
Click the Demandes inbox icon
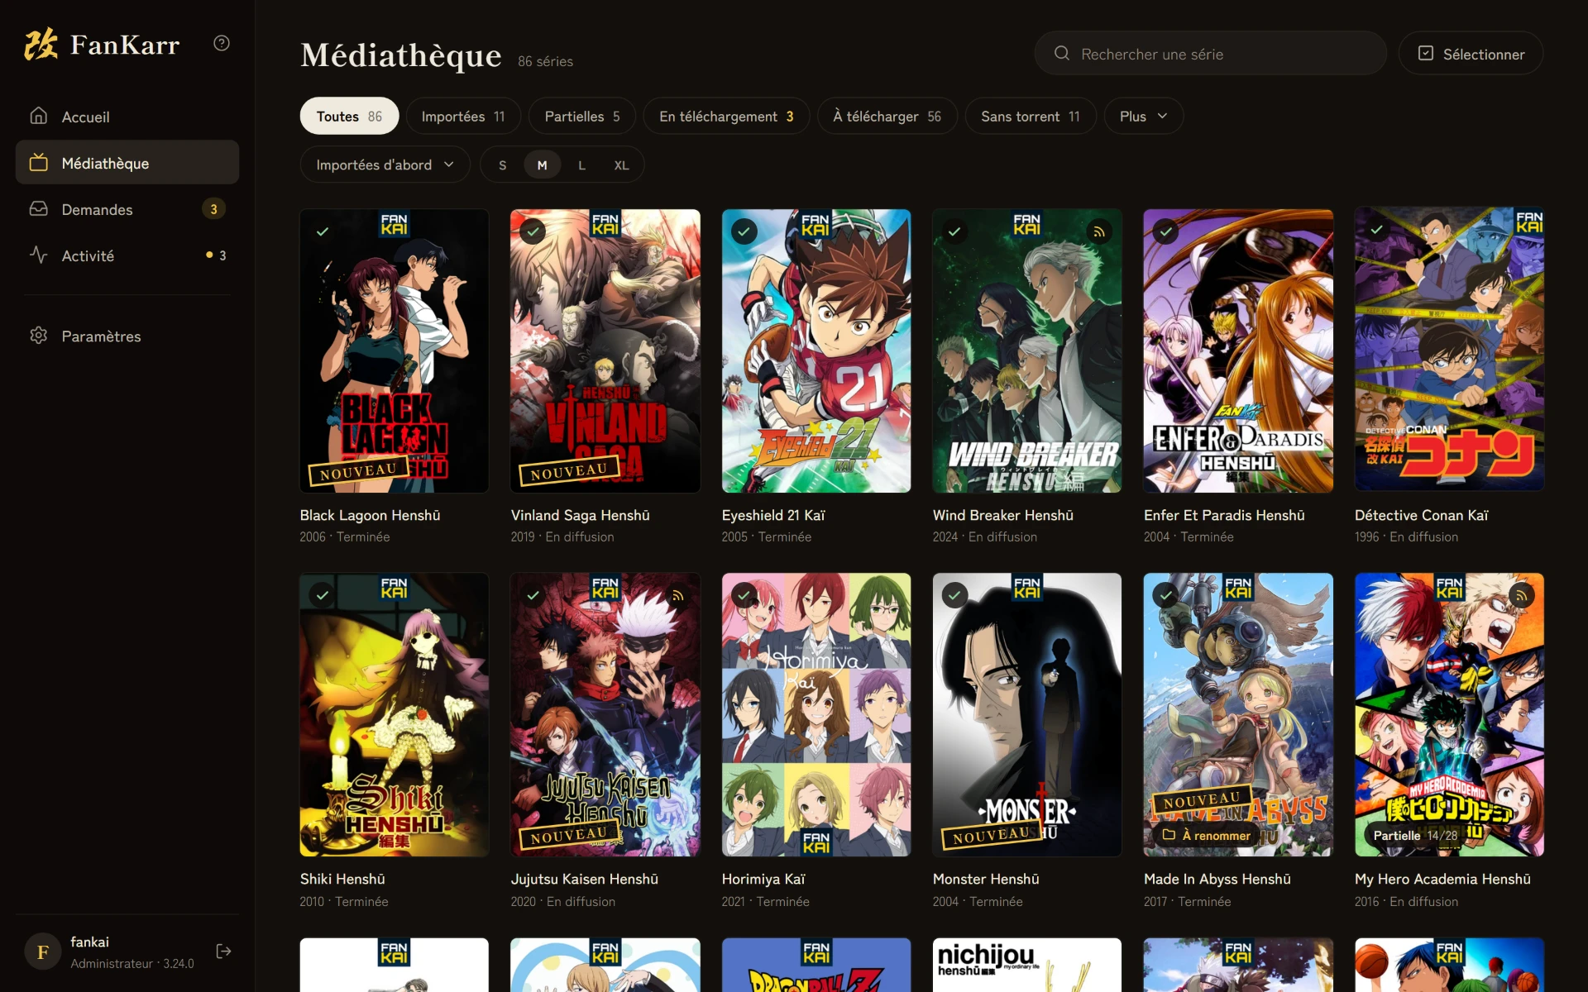point(39,208)
